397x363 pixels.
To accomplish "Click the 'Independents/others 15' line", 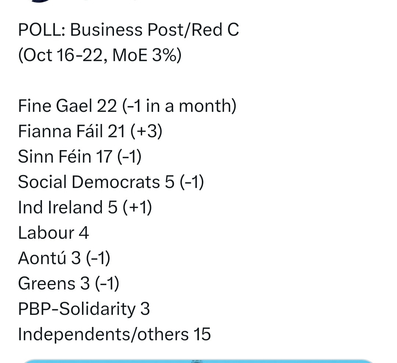I will pos(114,334).
